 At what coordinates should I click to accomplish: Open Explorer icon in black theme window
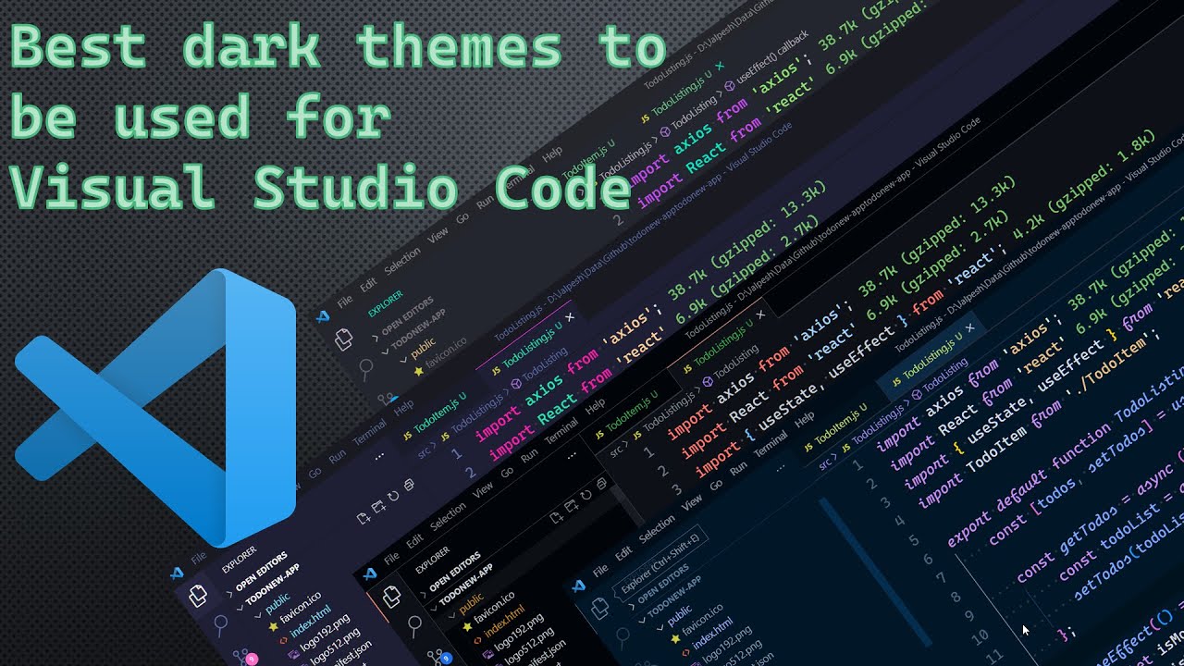tap(392, 597)
